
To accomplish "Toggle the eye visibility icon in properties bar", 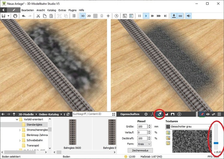I will click(208, 114).
